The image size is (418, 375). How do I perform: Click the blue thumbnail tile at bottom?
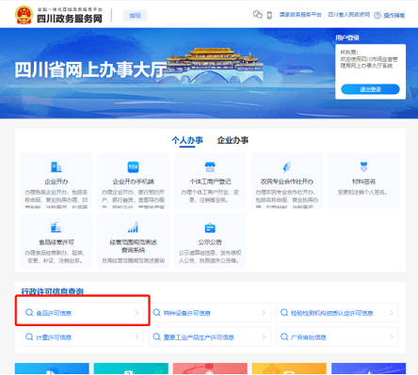coord(52,368)
